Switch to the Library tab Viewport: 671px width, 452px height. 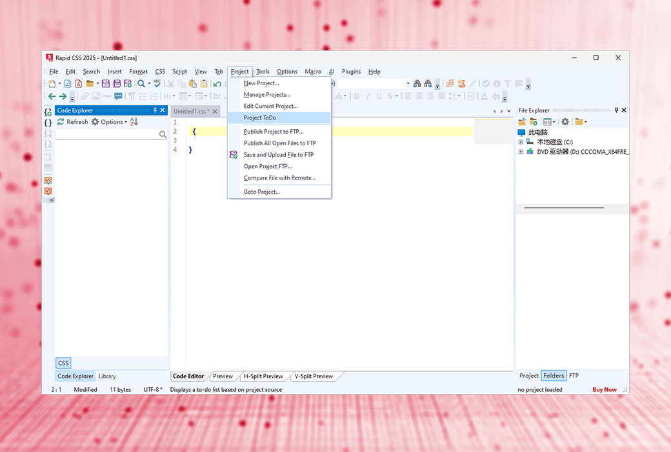pyautogui.click(x=107, y=376)
